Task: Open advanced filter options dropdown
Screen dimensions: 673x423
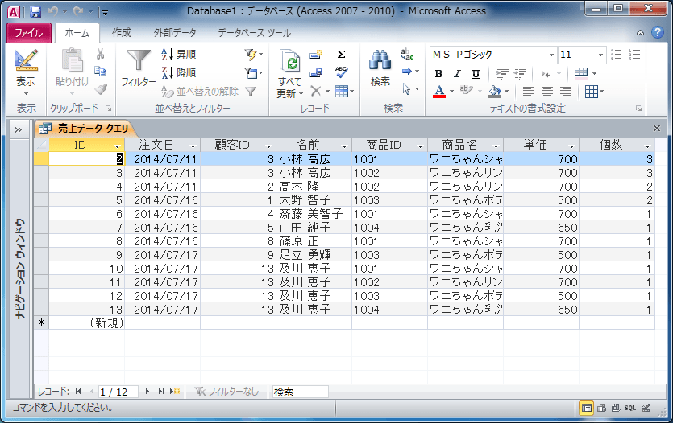Action: [x=253, y=72]
